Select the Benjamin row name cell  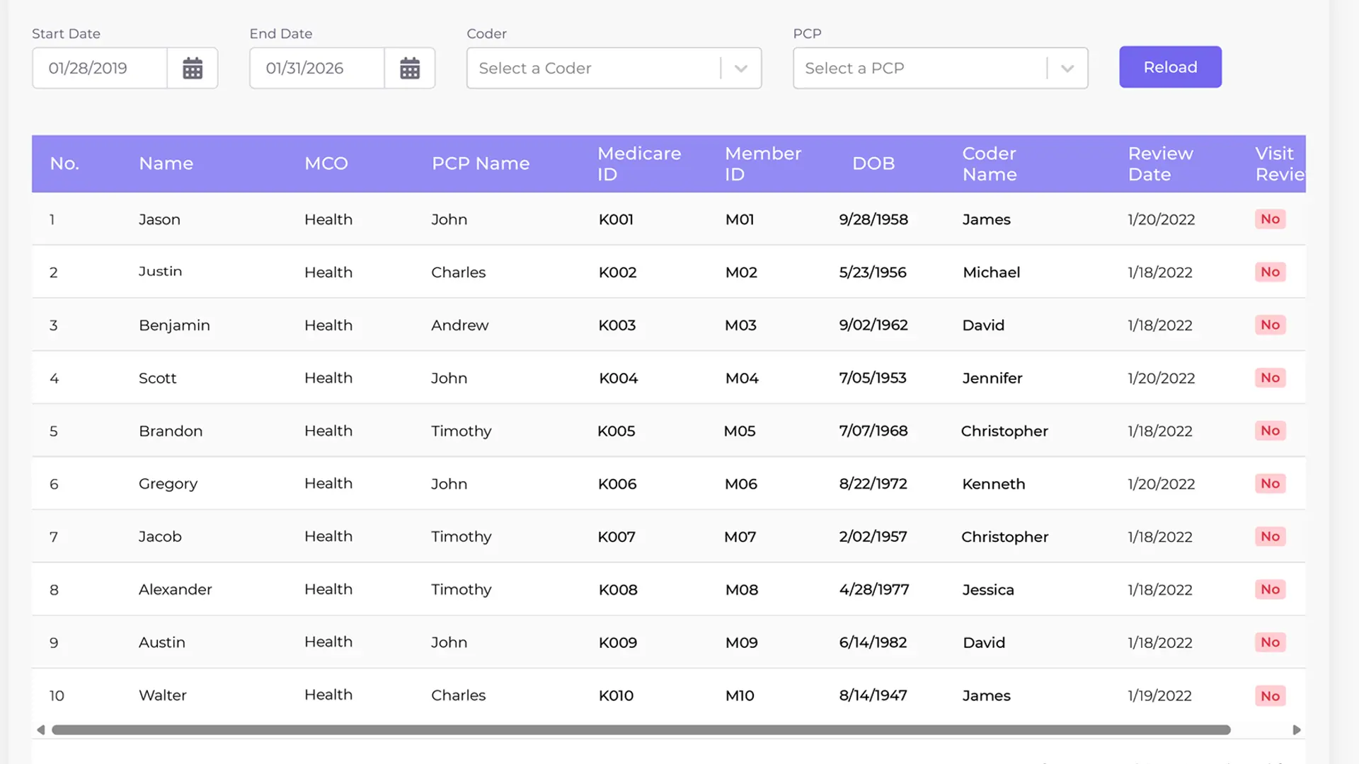(174, 325)
